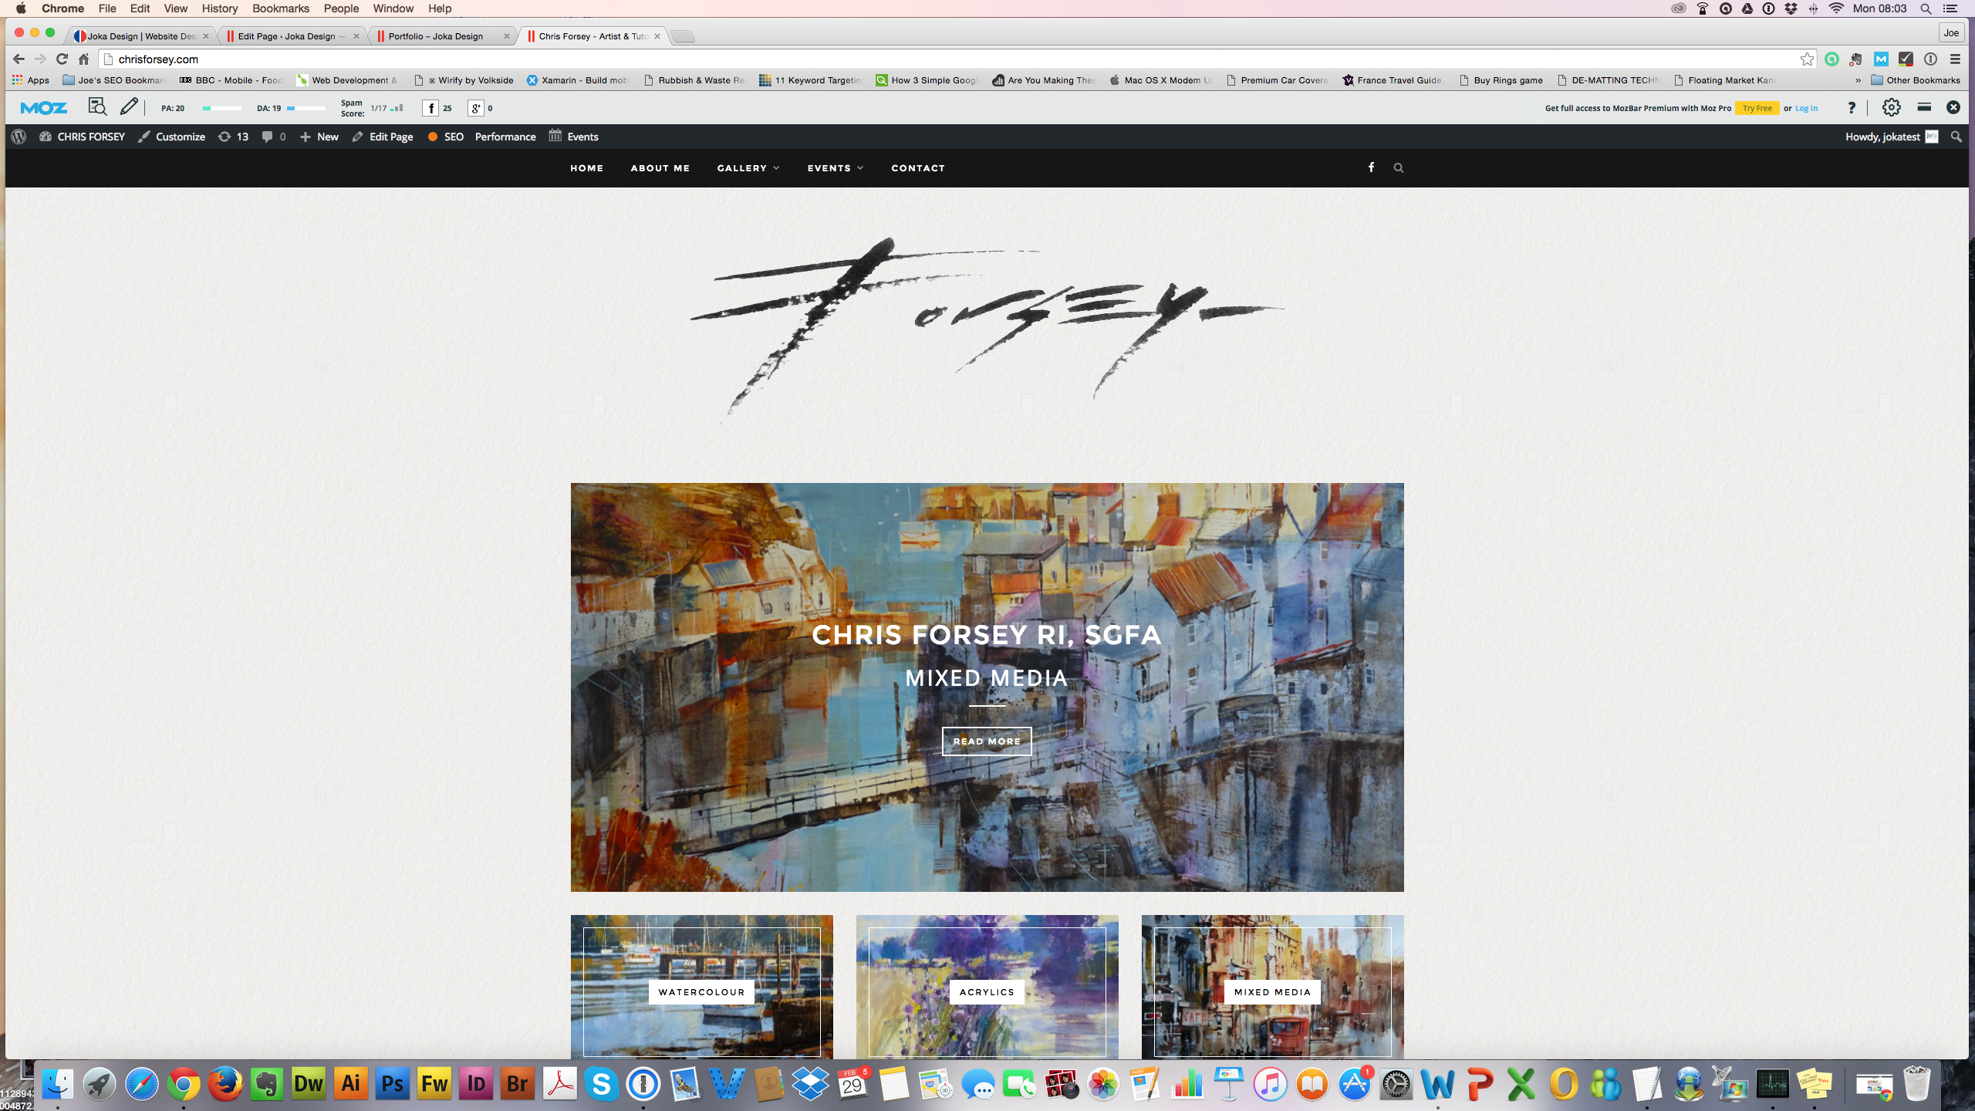
Task: Open the MozBar settings gear
Action: point(1891,108)
